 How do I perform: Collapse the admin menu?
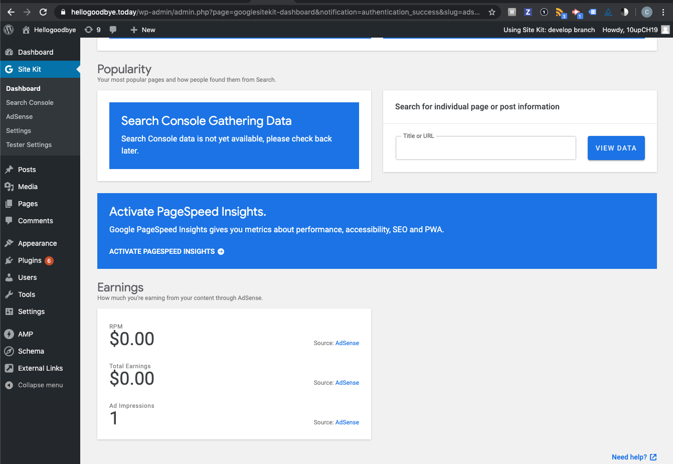tap(35, 385)
